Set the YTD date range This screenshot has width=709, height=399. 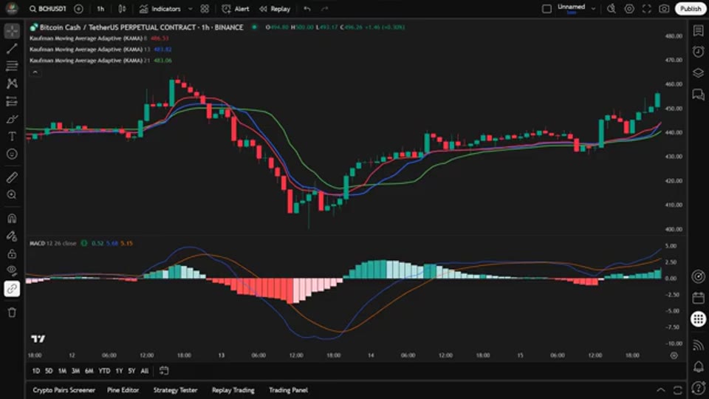104,371
